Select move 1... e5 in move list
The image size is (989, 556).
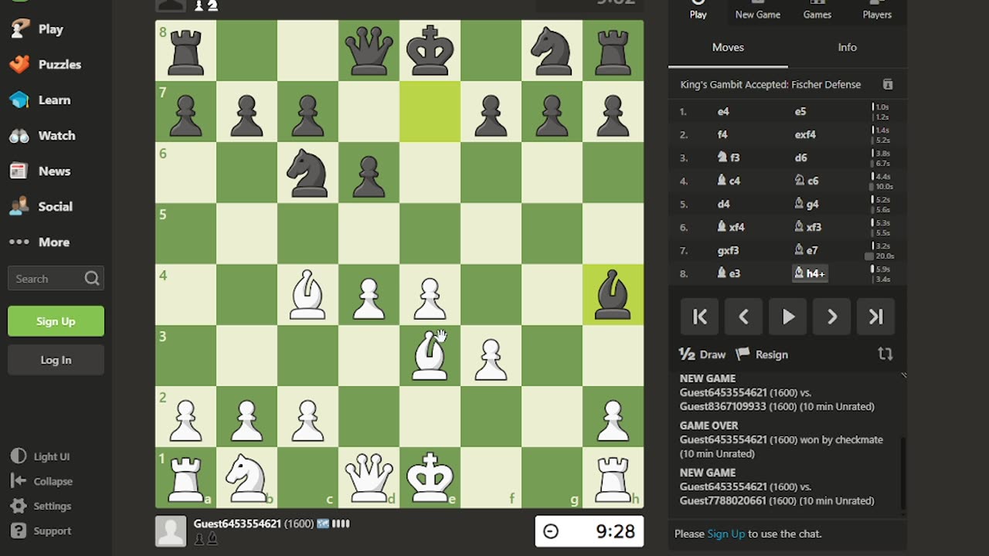[800, 112]
